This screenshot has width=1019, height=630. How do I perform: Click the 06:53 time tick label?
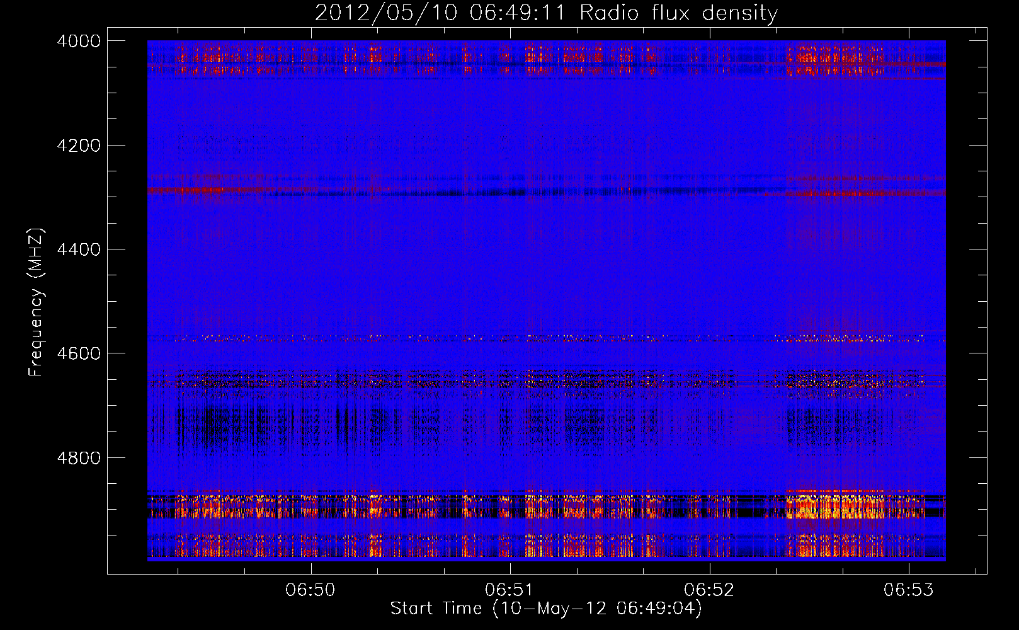click(x=908, y=590)
